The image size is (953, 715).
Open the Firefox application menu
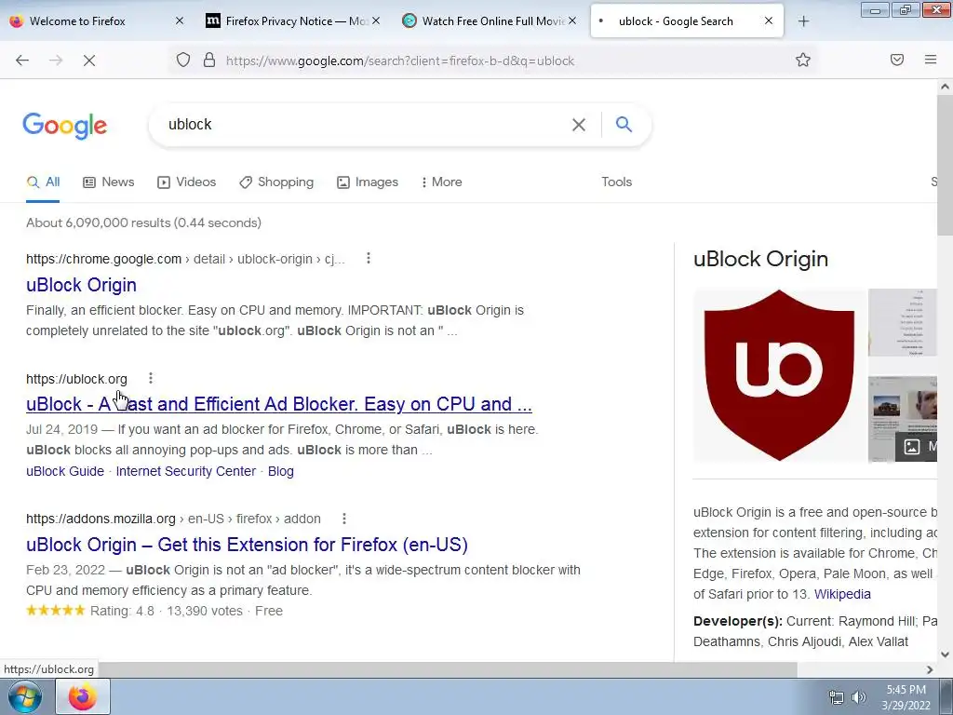tap(931, 60)
